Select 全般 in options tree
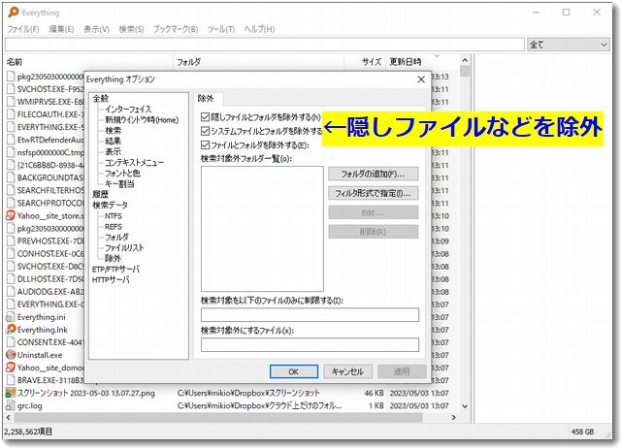 (x=101, y=98)
